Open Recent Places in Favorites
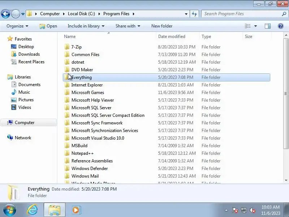 point(31,61)
